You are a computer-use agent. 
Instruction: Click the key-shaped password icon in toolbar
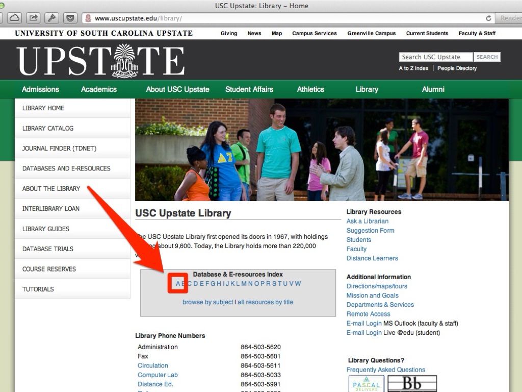click(x=51, y=18)
